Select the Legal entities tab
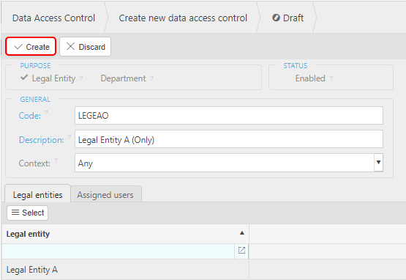The image size is (406, 280). [38, 195]
